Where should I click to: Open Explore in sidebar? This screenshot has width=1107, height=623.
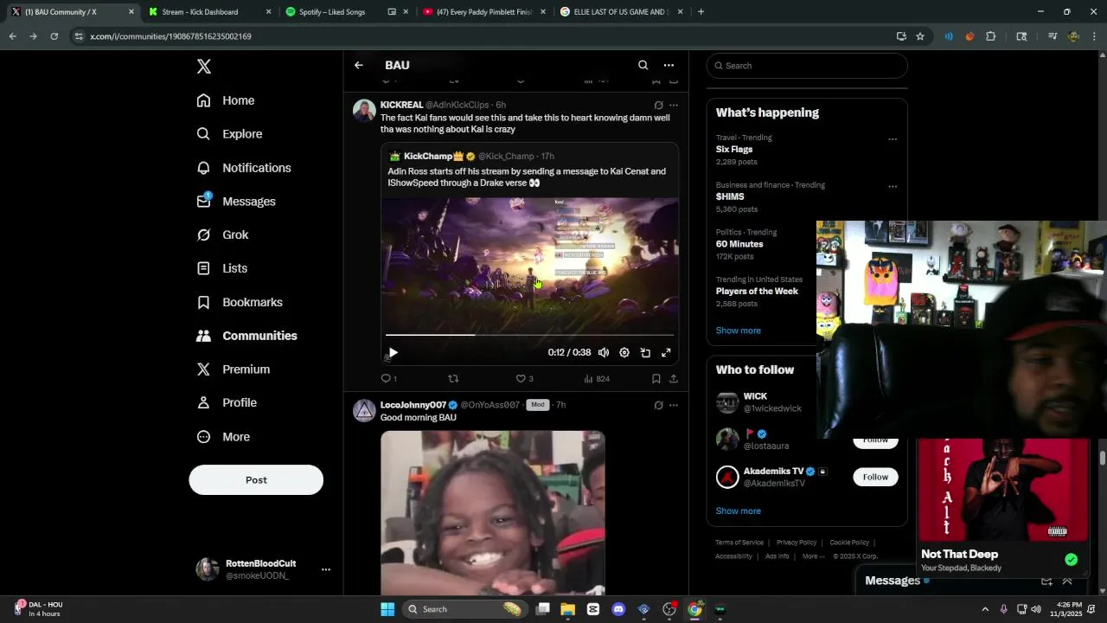[229, 134]
